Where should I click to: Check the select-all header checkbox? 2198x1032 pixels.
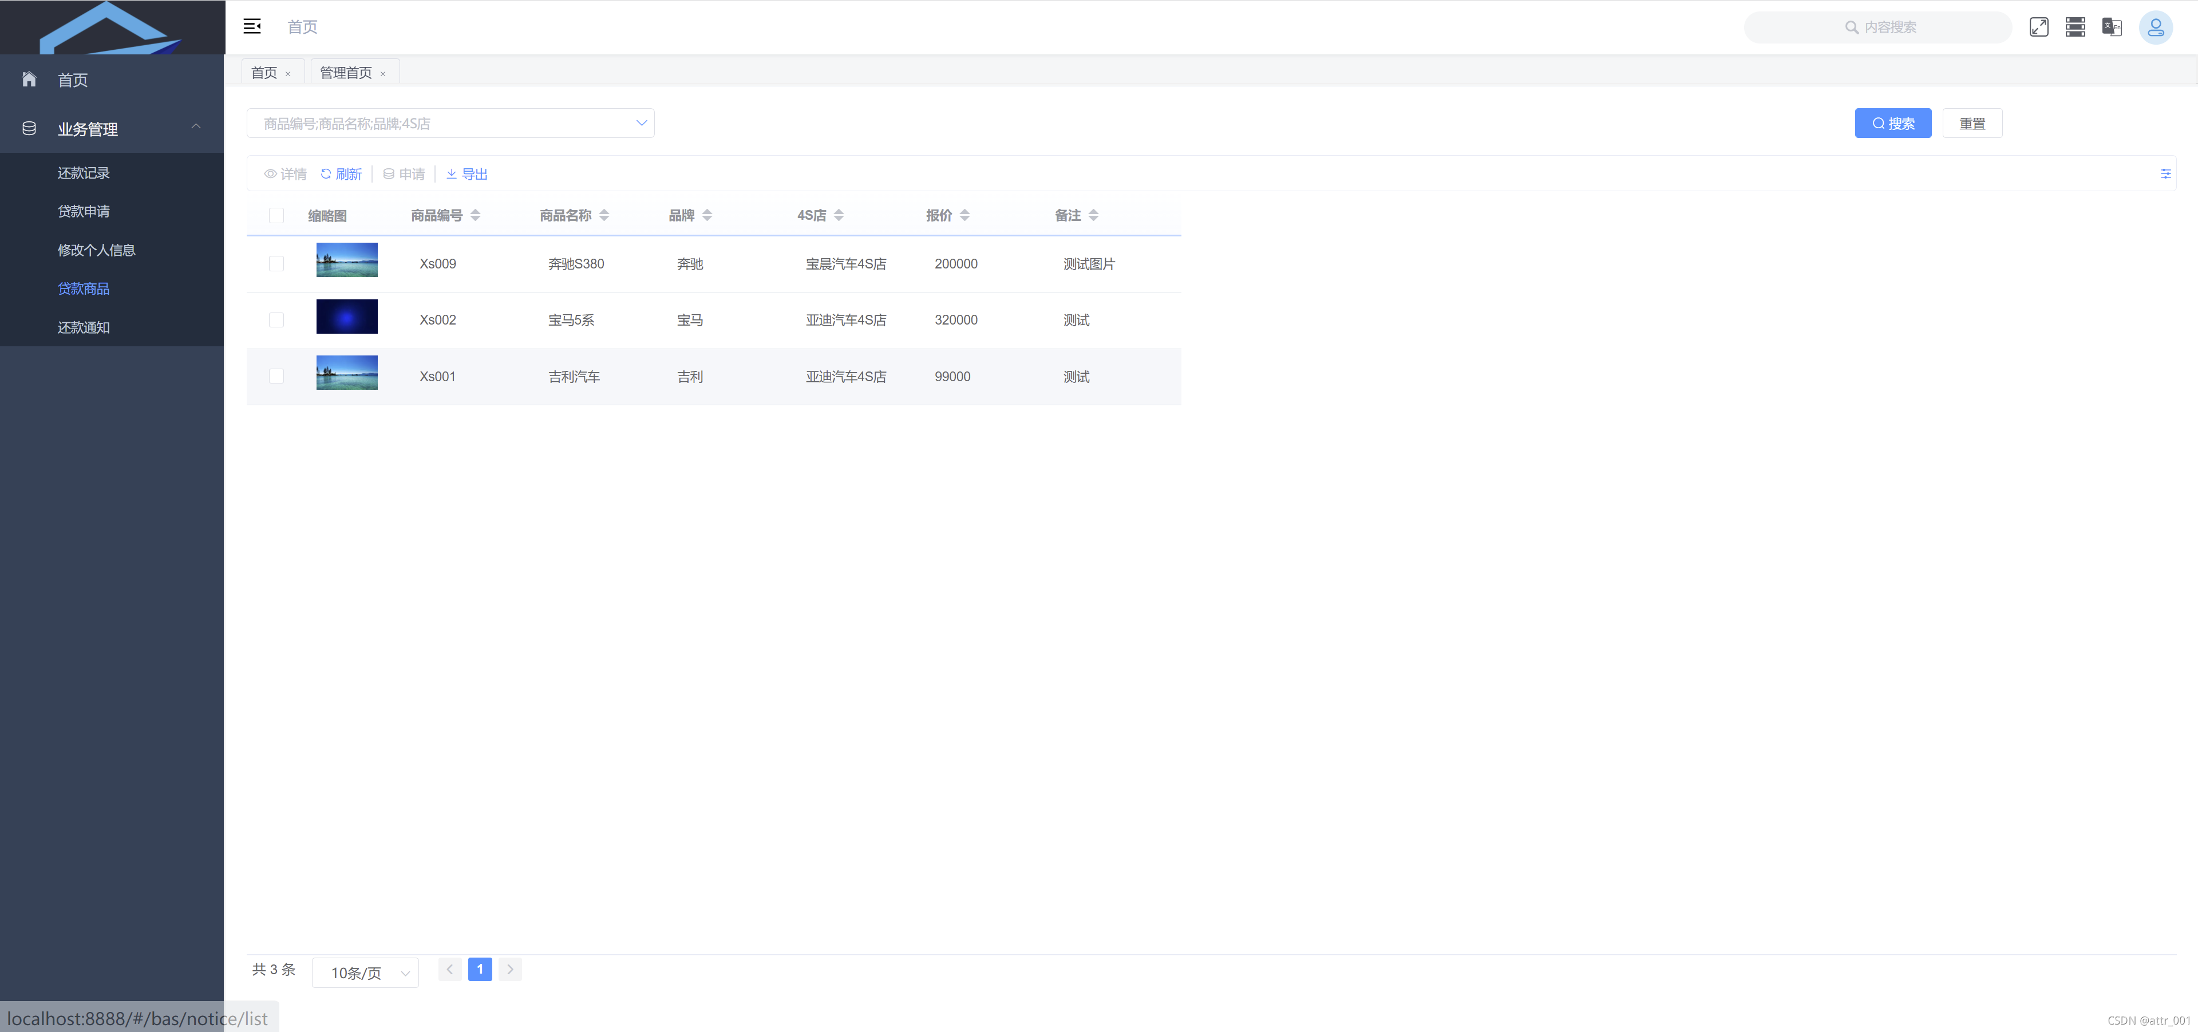(x=275, y=215)
